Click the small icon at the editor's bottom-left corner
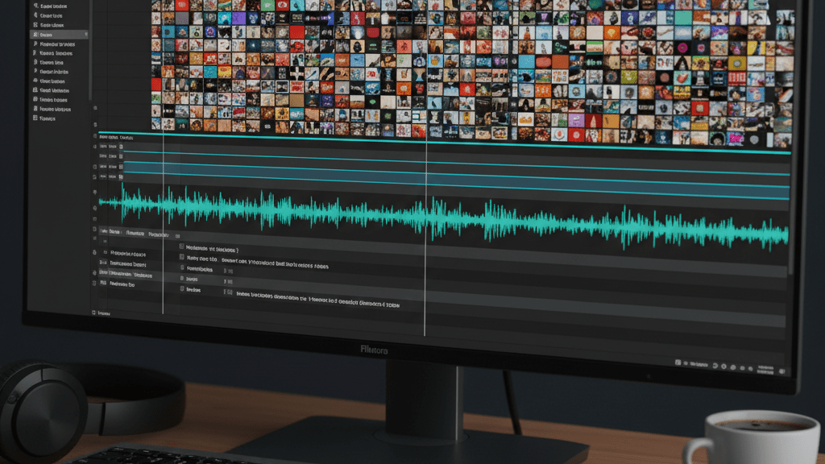Screen dimensions: 825x464 [94, 313]
